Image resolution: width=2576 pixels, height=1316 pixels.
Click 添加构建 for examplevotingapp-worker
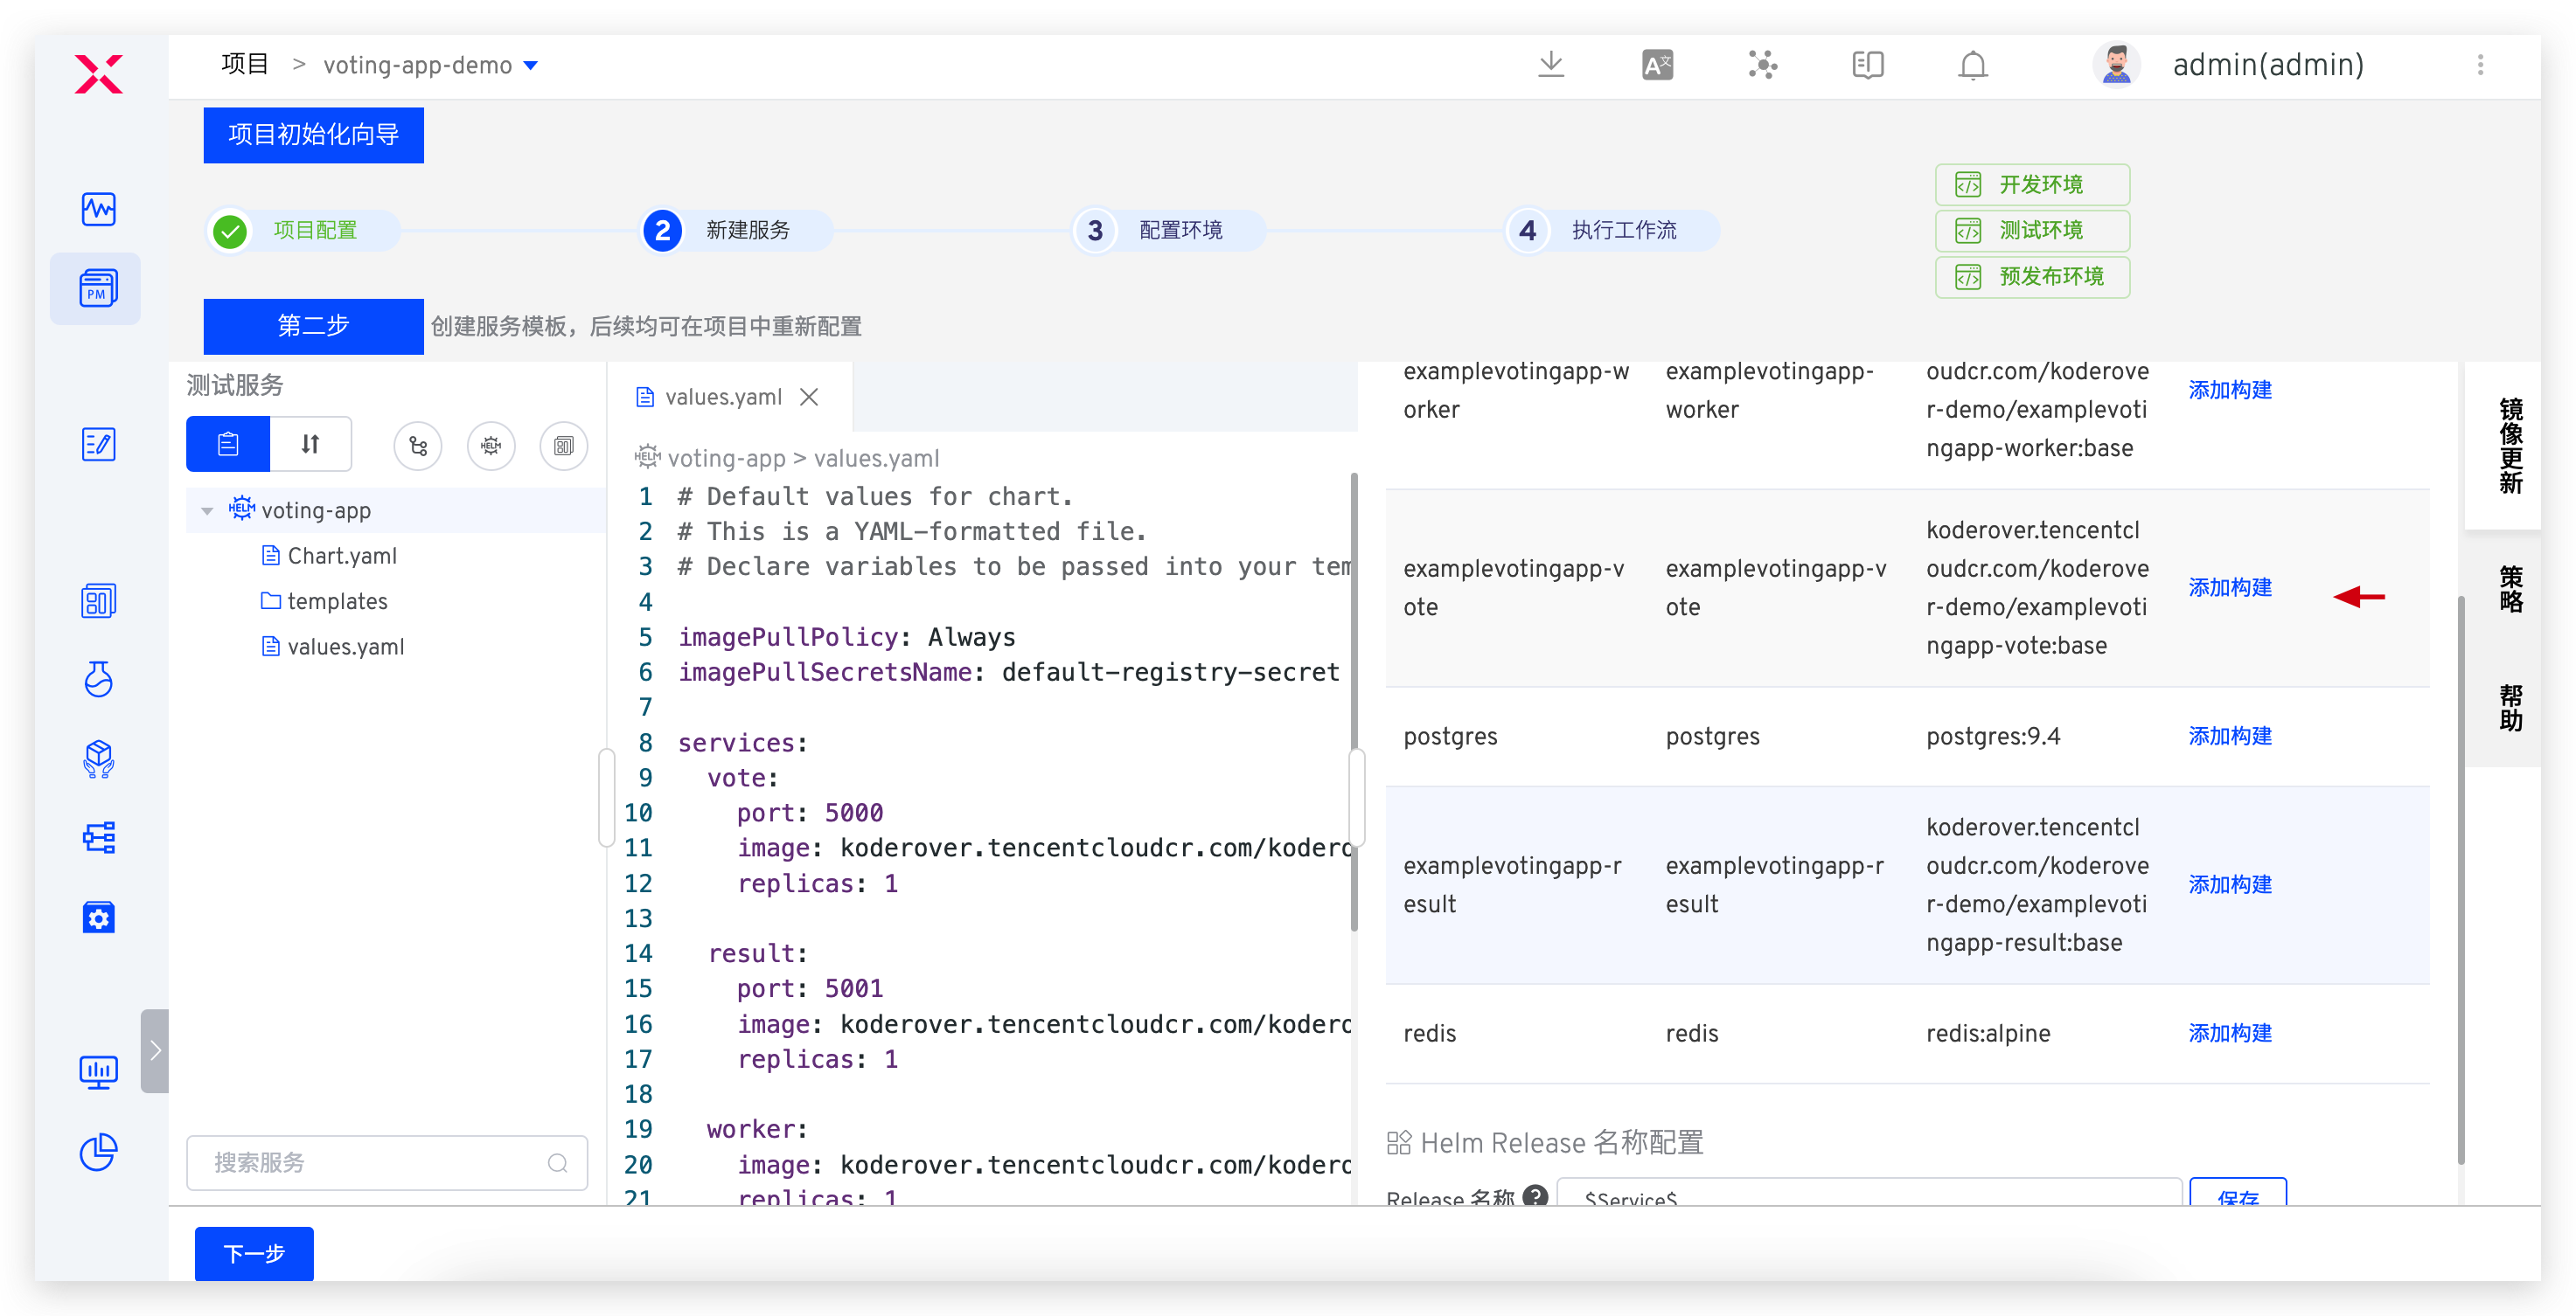2229,390
